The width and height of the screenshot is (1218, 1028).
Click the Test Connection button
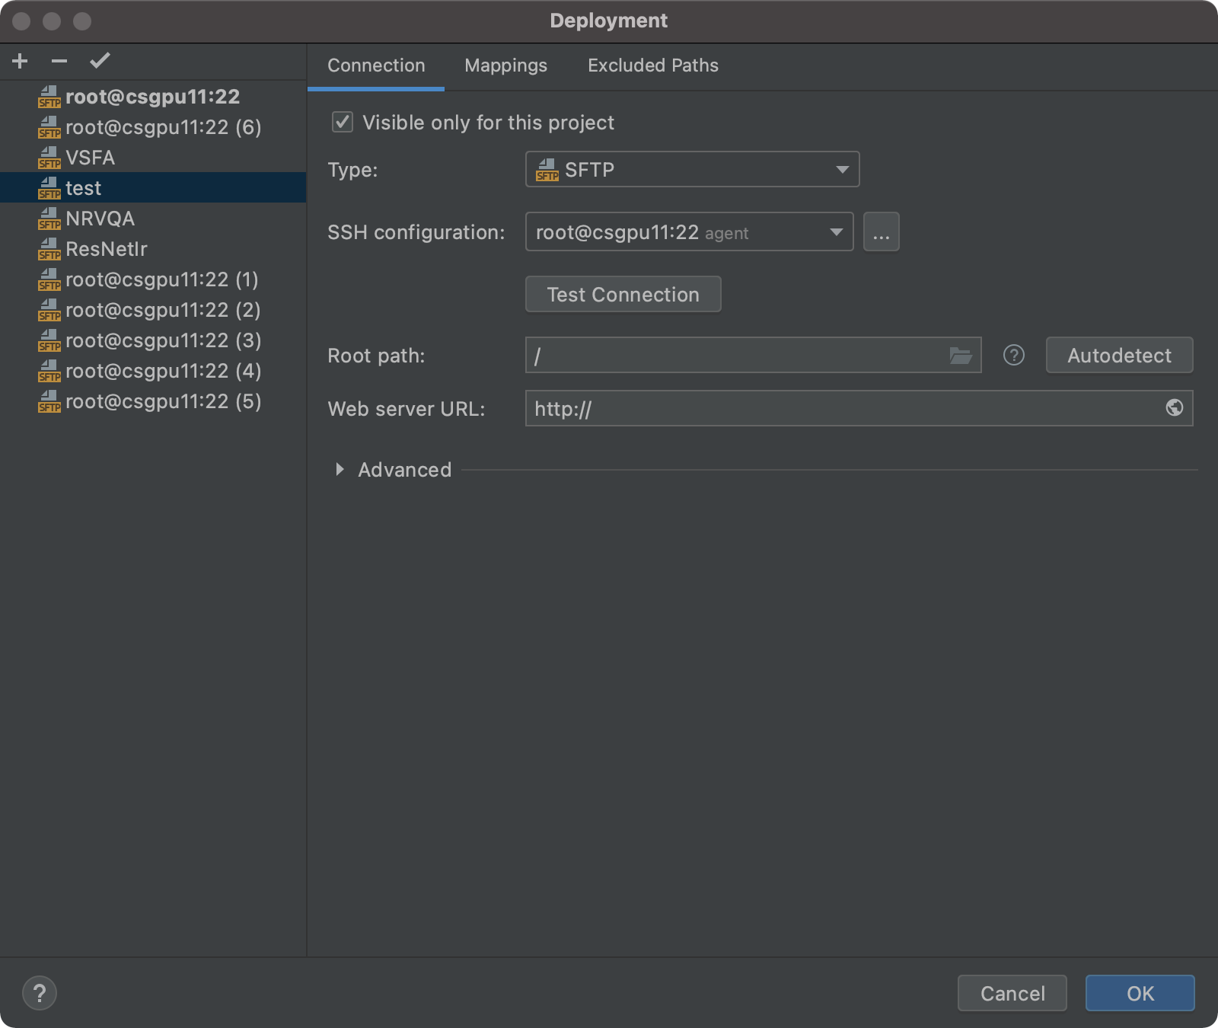pyautogui.click(x=623, y=295)
